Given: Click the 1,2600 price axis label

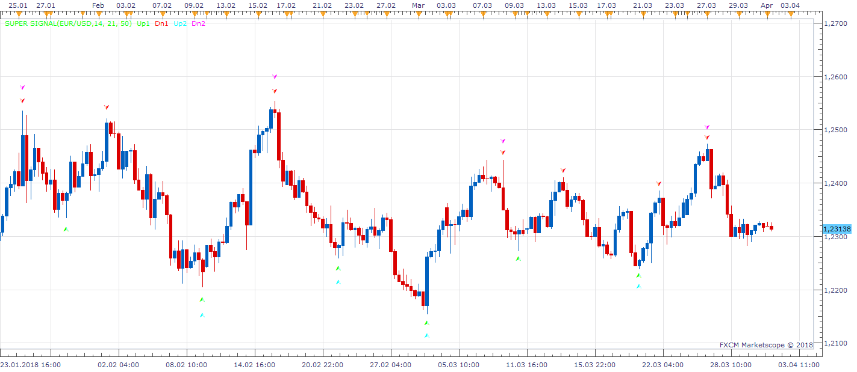Looking at the screenshot, I should tap(835, 77).
